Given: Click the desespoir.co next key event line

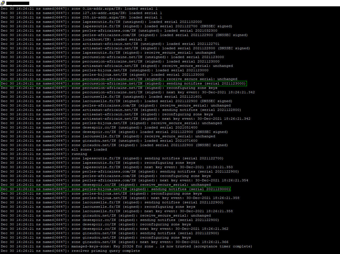Looking at the screenshot, I should click(115, 229).
